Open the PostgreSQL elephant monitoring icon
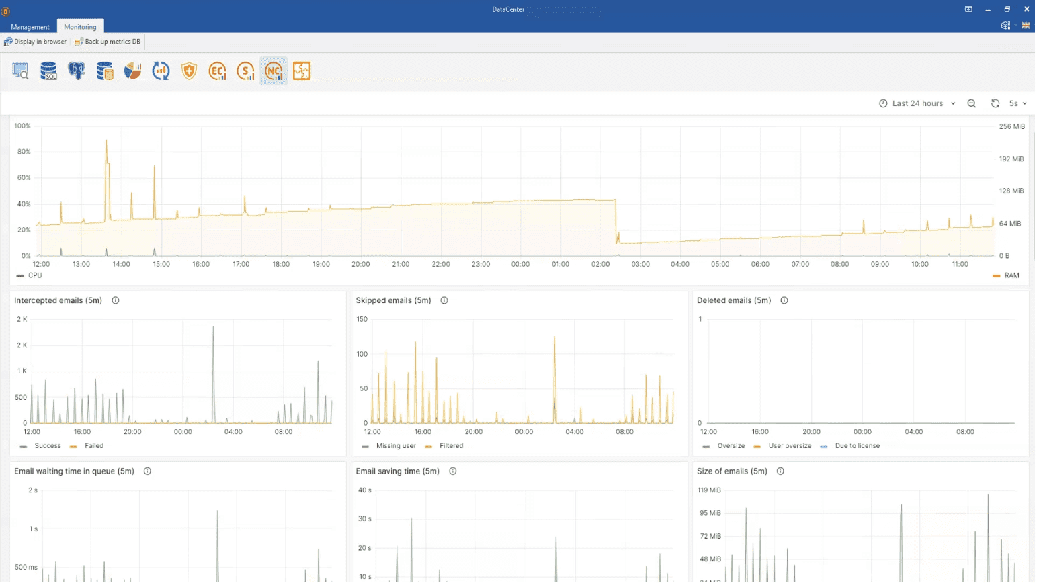The height and width of the screenshot is (585, 1039). 77,71
